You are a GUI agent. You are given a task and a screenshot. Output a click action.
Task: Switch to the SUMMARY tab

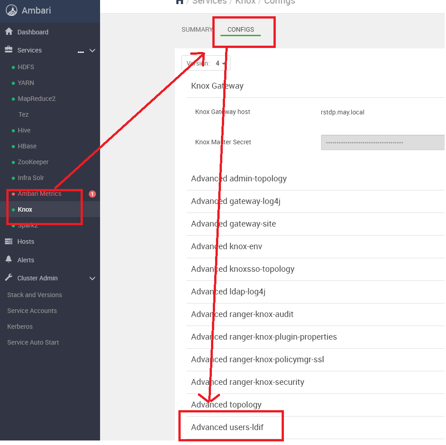pos(197,29)
